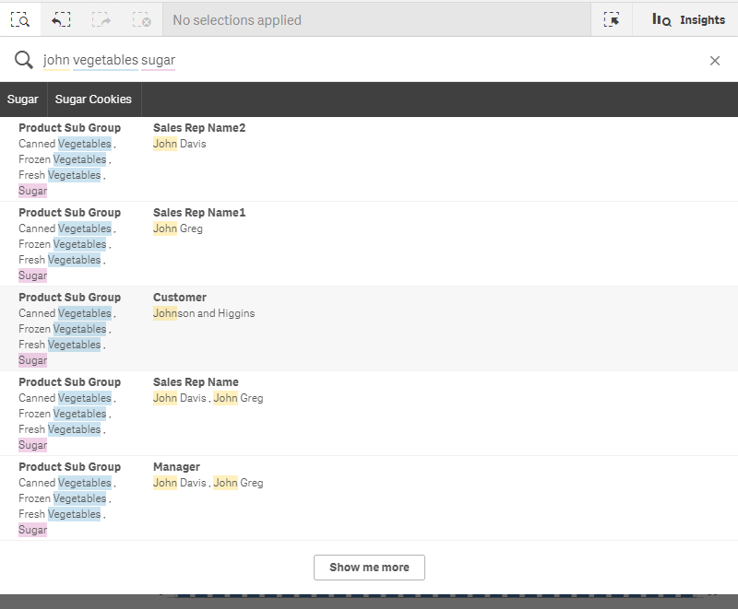Click inside the search input field

277,59
